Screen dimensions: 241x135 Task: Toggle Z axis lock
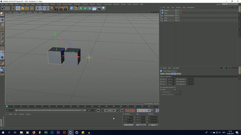[47, 8]
